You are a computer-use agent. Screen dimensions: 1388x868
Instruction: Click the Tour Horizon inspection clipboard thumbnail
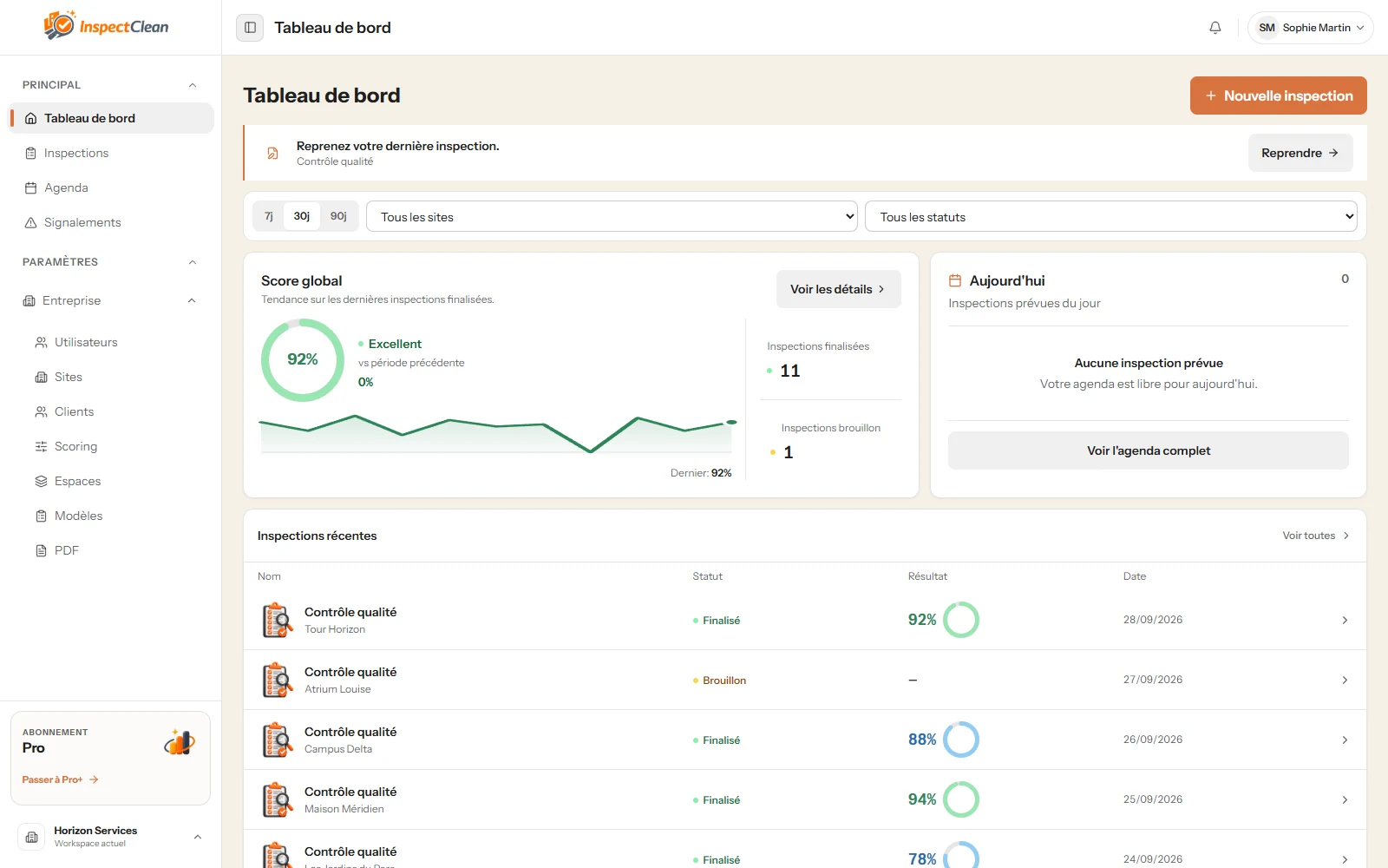click(x=278, y=620)
